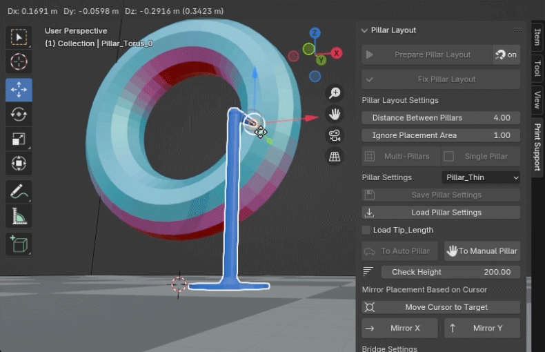
Task: Click the Pillar_Torus_0 object name text
Action: pyautogui.click(x=127, y=43)
